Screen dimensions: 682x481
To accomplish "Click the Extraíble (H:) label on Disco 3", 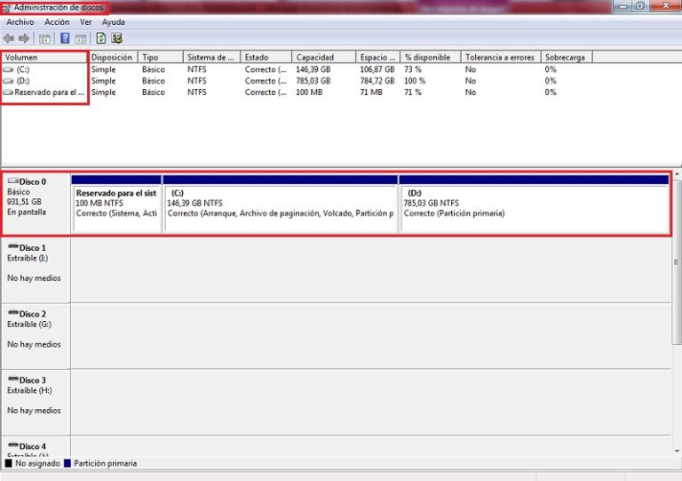I will [x=29, y=390].
